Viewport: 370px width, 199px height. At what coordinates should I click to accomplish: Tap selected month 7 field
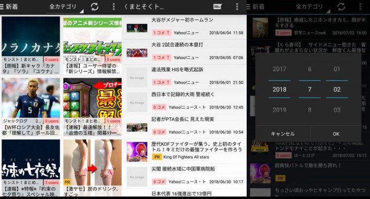(310, 89)
